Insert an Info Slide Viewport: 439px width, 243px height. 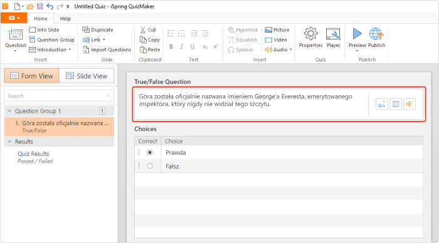(x=44, y=29)
